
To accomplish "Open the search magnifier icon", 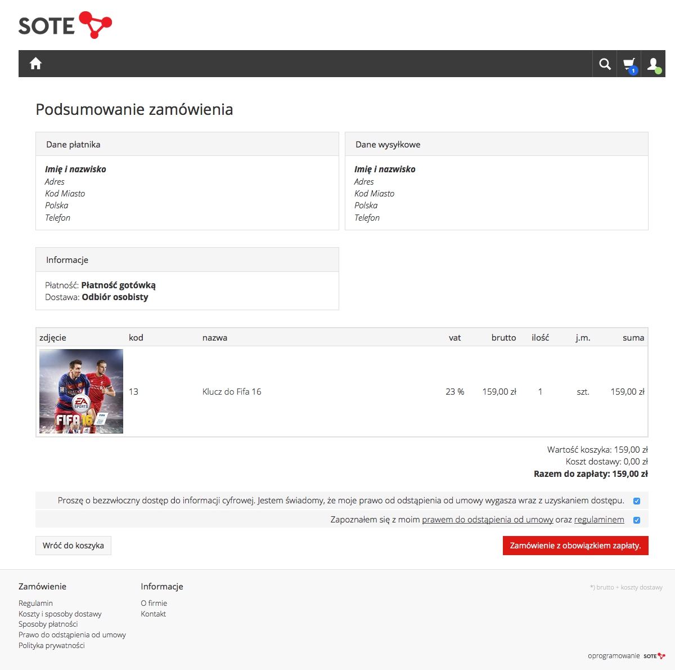I will click(605, 64).
